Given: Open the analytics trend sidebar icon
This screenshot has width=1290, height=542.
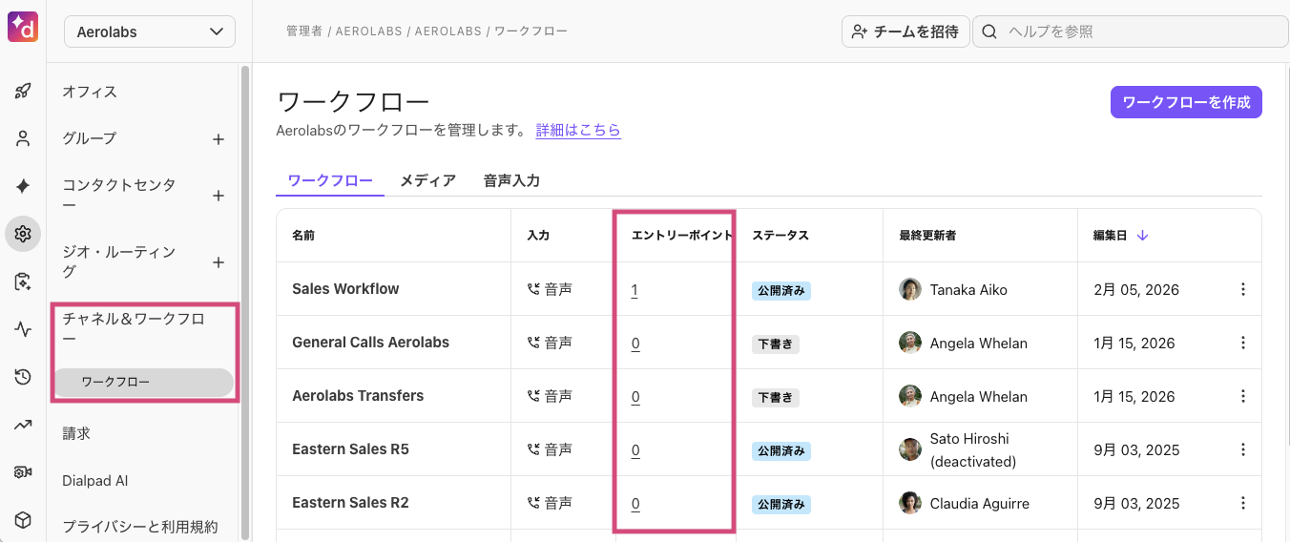Looking at the screenshot, I should click(x=23, y=425).
